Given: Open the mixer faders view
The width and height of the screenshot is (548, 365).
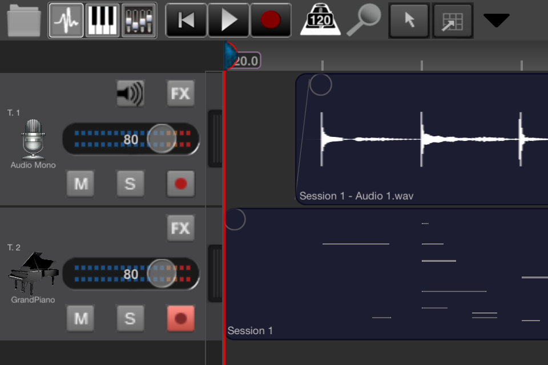Looking at the screenshot, I should click(x=139, y=21).
